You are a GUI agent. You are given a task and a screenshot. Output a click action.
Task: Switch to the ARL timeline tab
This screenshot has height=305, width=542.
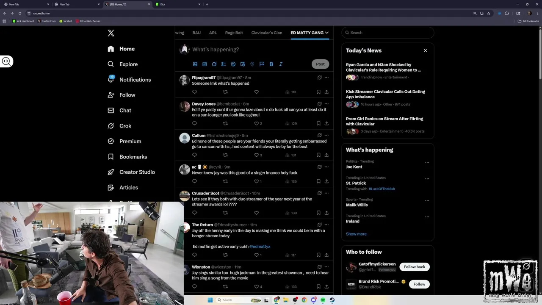tap(213, 33)
